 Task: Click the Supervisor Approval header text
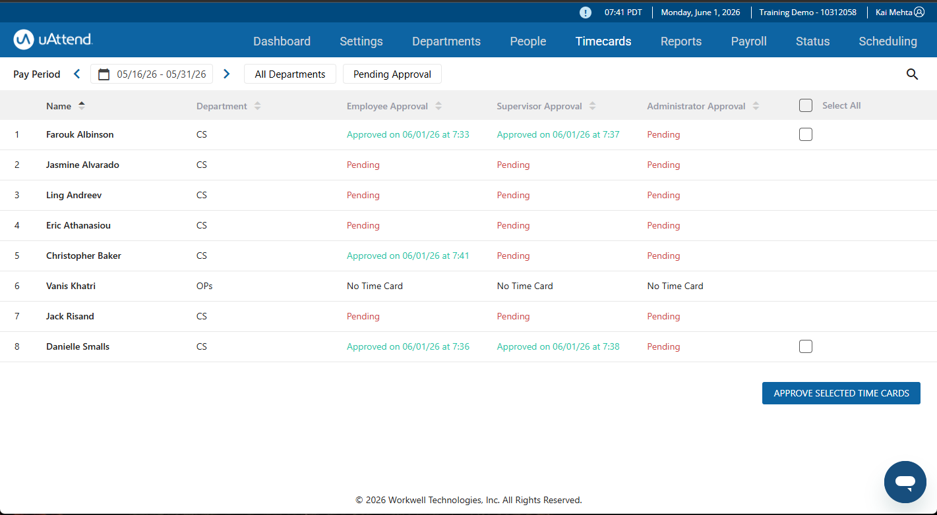coord(539,106)
